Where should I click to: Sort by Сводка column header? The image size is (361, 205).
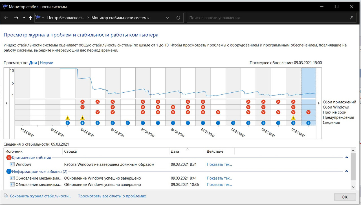116,151
